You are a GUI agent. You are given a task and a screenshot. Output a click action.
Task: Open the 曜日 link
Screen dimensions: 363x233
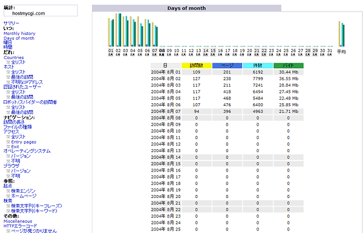click(x=7, y=43)
